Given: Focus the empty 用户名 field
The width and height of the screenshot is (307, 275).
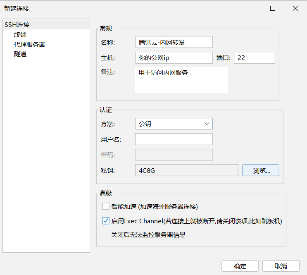Looking at the screenshot, I should point(174,139).
